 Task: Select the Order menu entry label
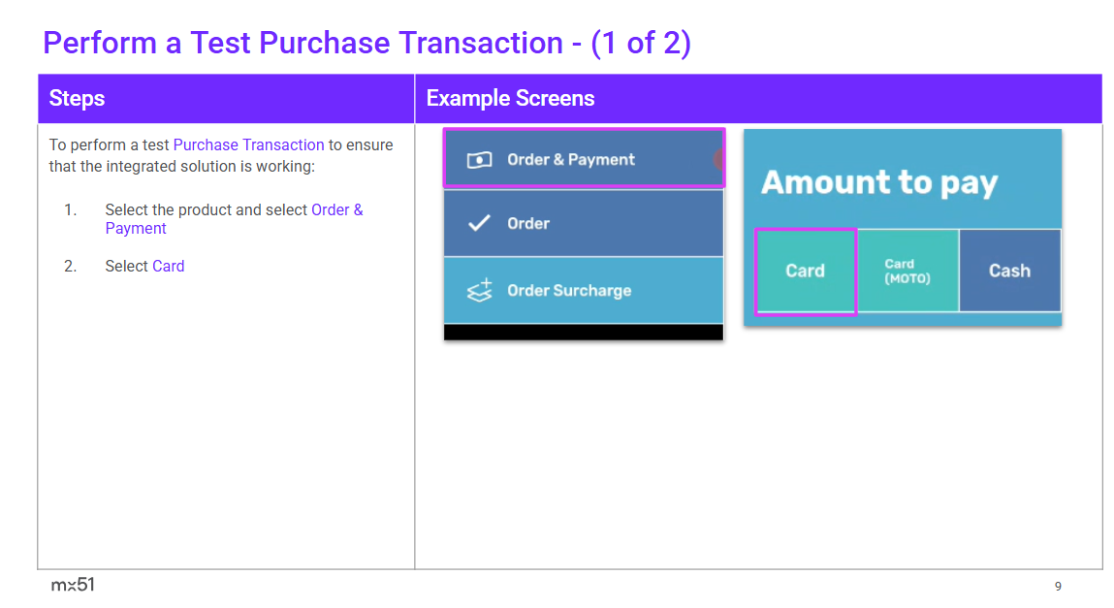pos(528,223)
